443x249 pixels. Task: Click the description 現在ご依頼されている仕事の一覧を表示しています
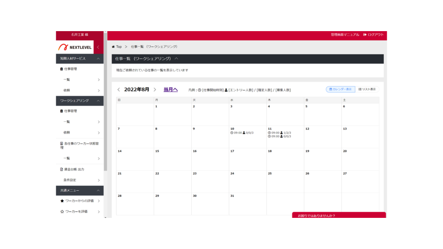tap(152, 70)
